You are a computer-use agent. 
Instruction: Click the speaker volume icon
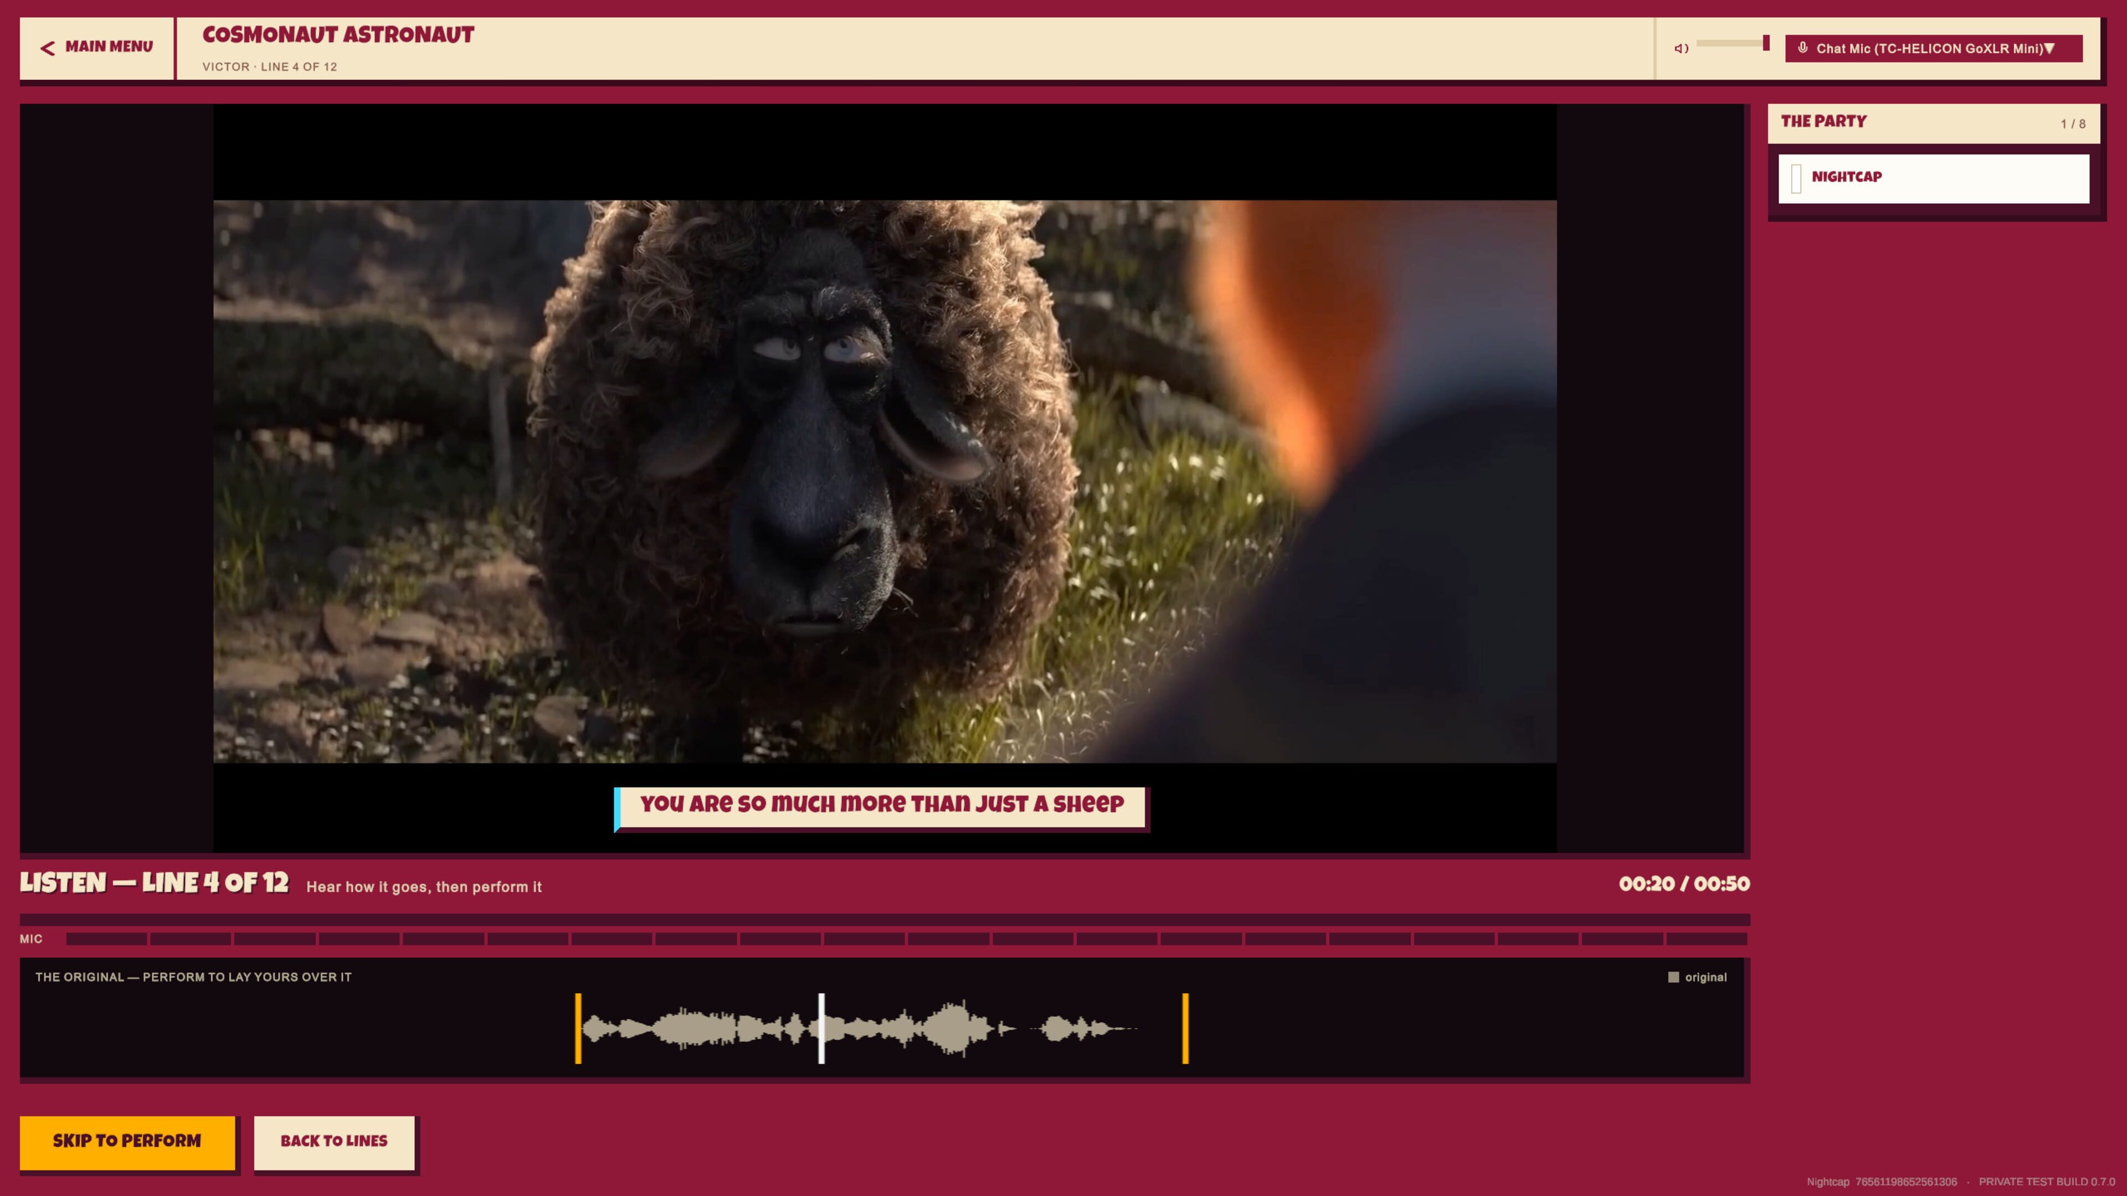pyautogui.click(x=1681, y=49)
